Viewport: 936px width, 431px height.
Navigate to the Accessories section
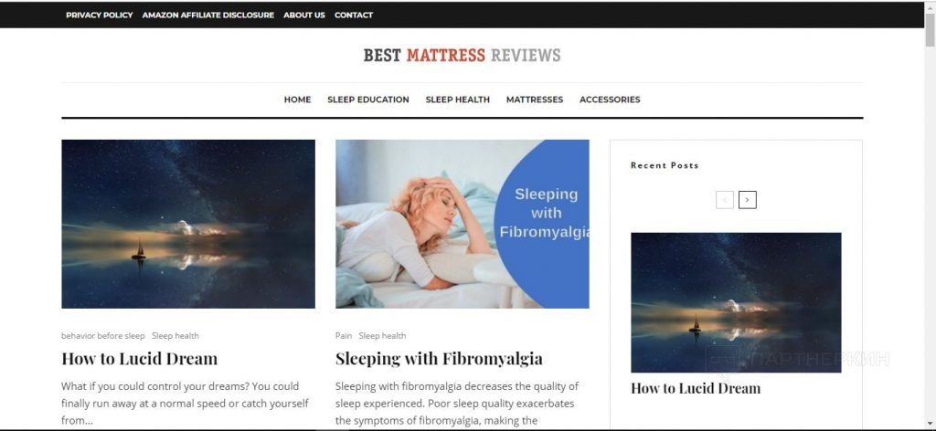(x=610, y=100)
